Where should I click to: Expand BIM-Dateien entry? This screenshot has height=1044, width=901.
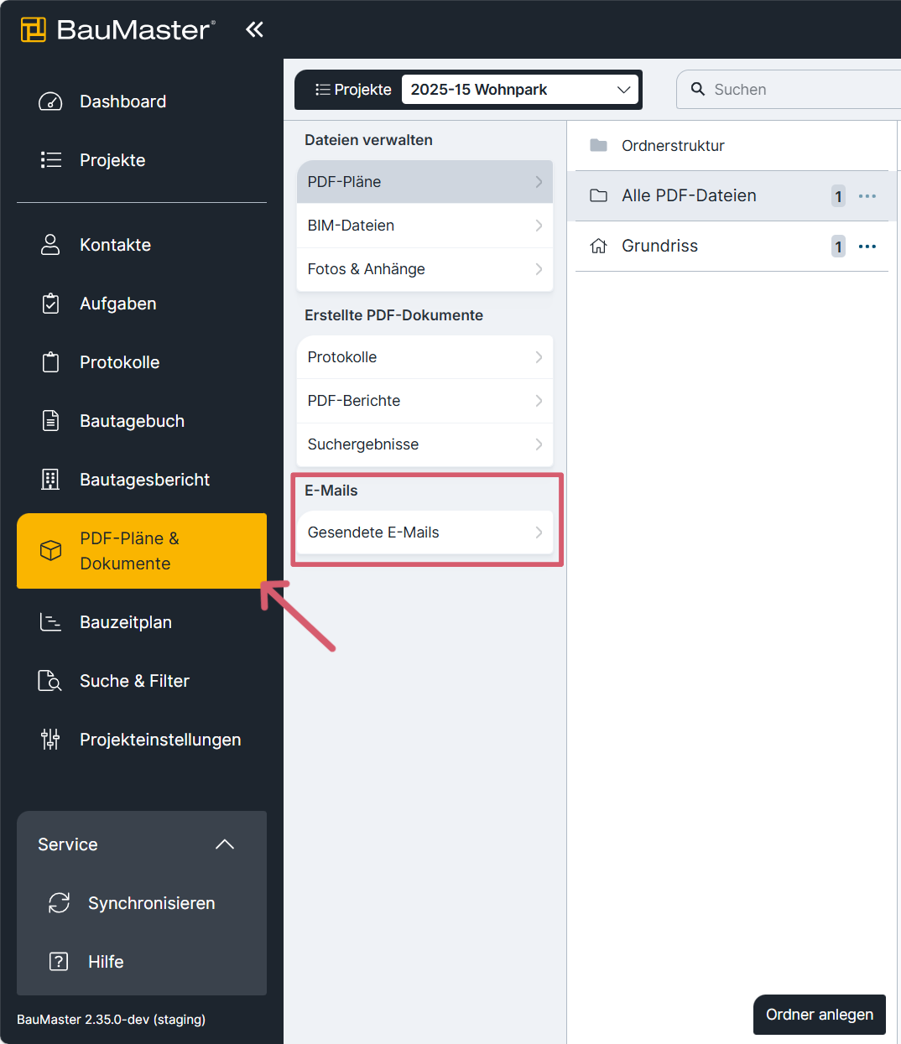(x=424, y=226)
